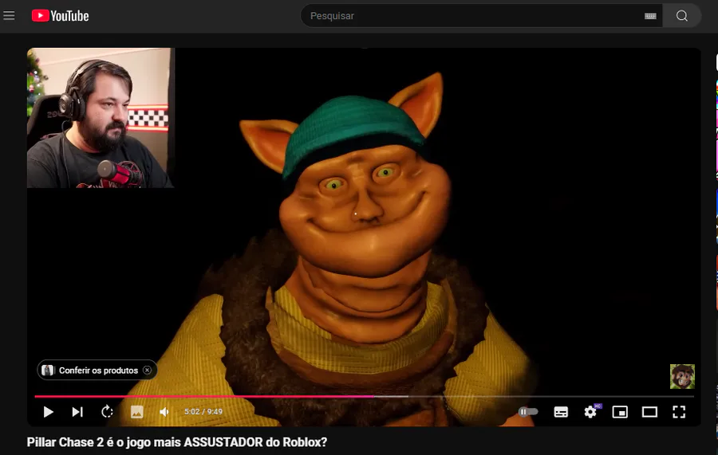Skip to the next video
The height and width of the screenshot is (455, 718).
[x=77, y=412]
